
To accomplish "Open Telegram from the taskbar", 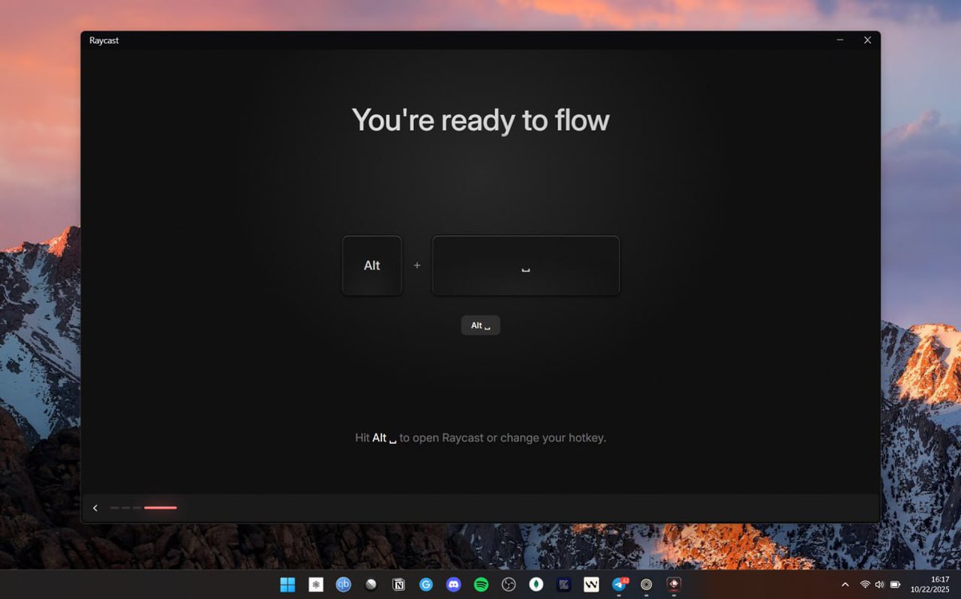I will (x=619, y=585).
